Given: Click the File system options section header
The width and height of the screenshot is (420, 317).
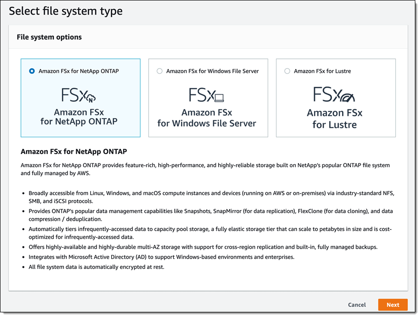Looking at the screenshot, I should pyautogui.click(x=49, y=37).
